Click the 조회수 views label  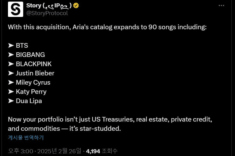pyautogui.click(x=110, y=151)
